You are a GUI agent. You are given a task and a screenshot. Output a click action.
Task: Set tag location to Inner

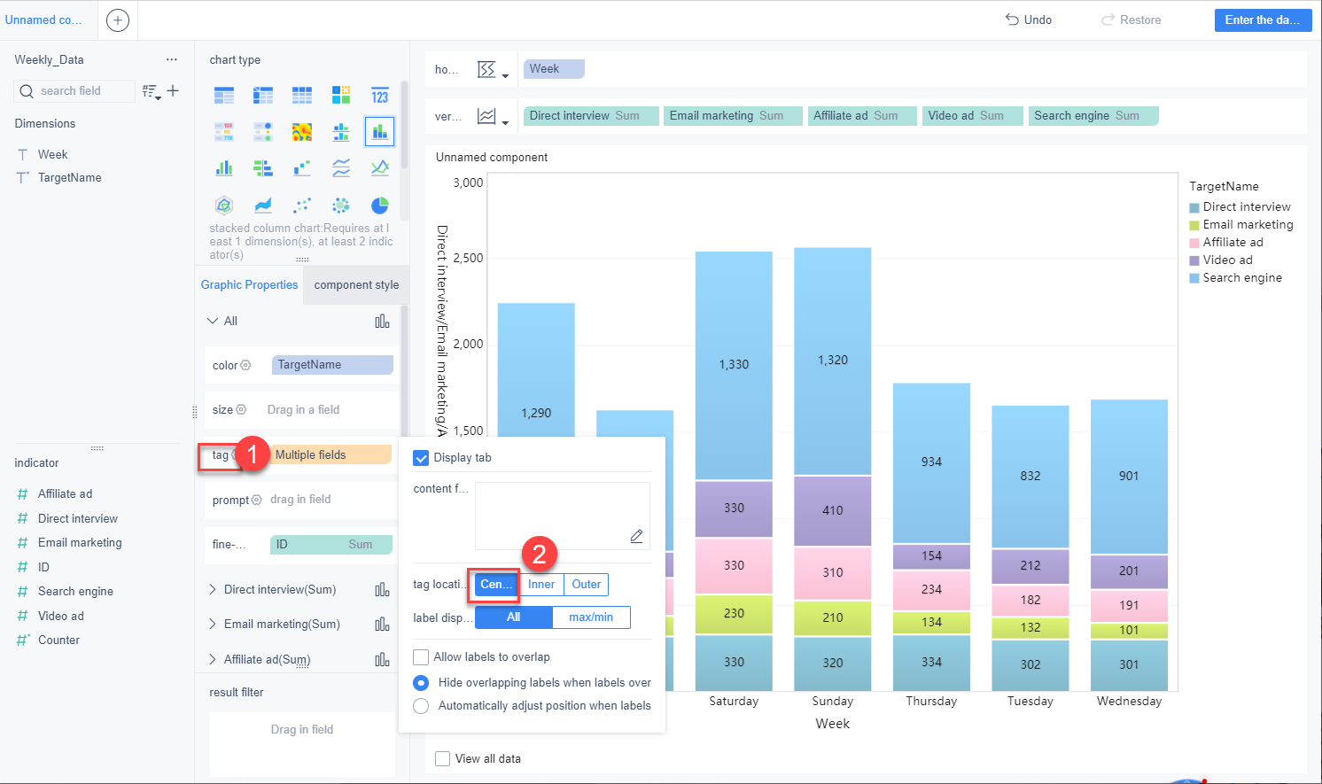click(541, 585)
